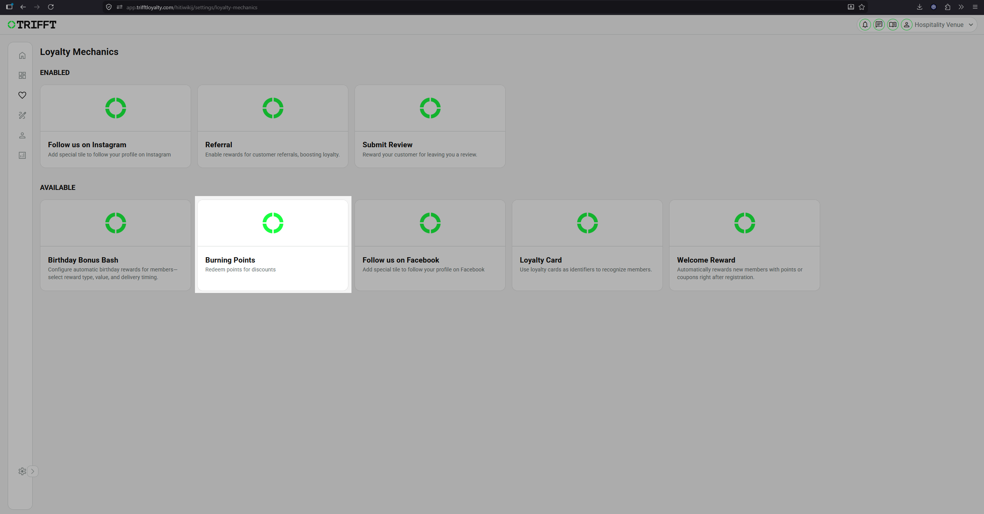This screenshot has width=984, height=514.
Task: Open the browser hamburger menu
Action: pyautogui.click(x=975, y=7)
